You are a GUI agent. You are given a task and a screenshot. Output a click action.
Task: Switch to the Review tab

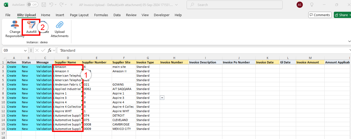pos(131,15)
